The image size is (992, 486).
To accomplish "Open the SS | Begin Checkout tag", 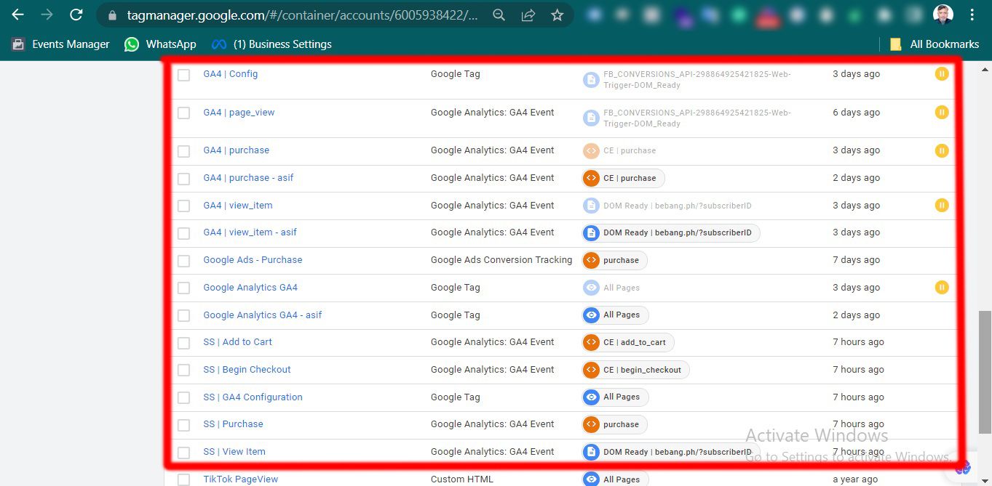I will (x=247, y=370).
